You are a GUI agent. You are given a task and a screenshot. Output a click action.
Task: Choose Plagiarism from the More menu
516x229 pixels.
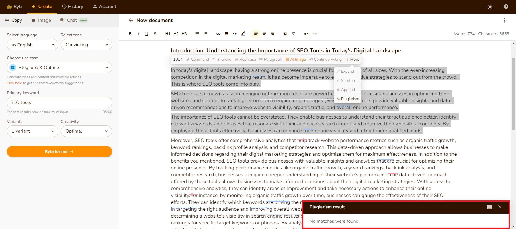[x=348, y=99]
